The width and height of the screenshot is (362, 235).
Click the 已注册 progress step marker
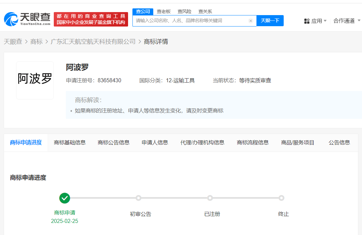tap(210, 198)
